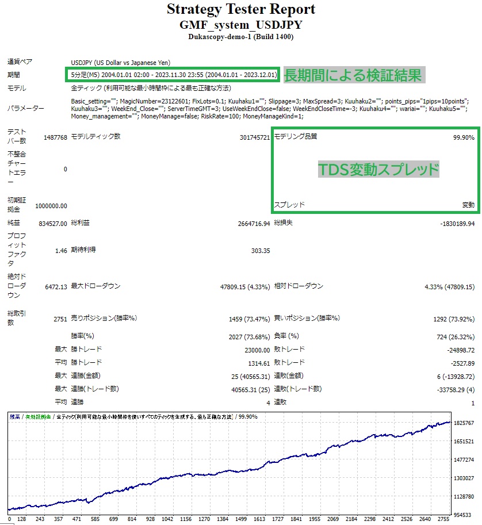
Task: Click the USDJPY (US Dollar vs Japanese Yen) value
Action: tap(120, 63)
